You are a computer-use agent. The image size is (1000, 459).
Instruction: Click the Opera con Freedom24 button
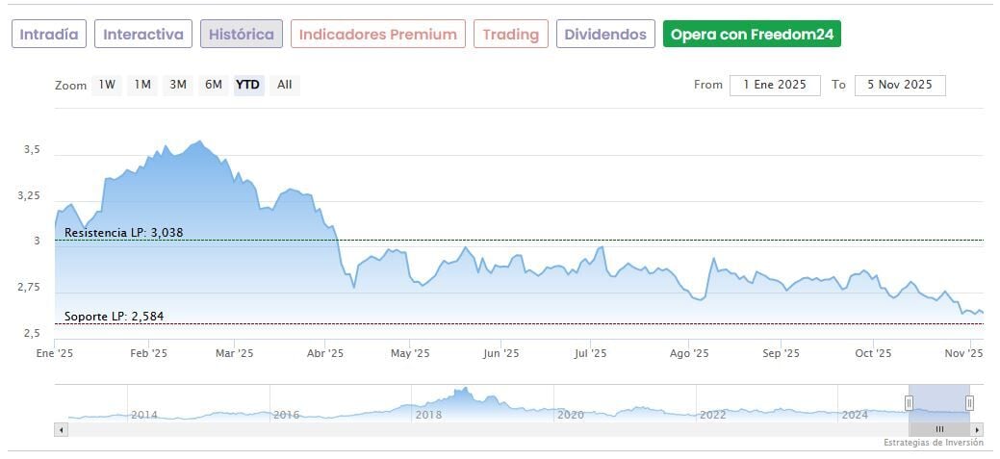click(752, 35)
